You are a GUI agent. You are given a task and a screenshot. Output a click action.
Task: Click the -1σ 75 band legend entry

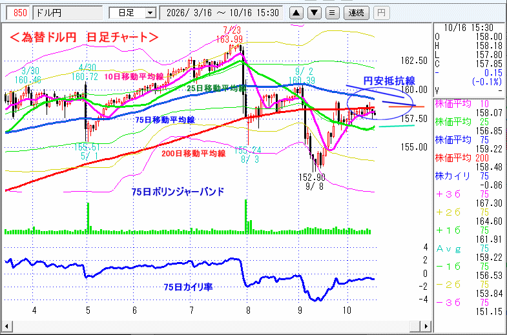[x=462, y=267]
